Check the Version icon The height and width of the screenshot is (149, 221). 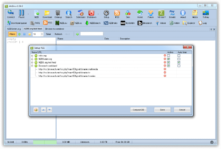pyautogui.click(x=161, y=14)
